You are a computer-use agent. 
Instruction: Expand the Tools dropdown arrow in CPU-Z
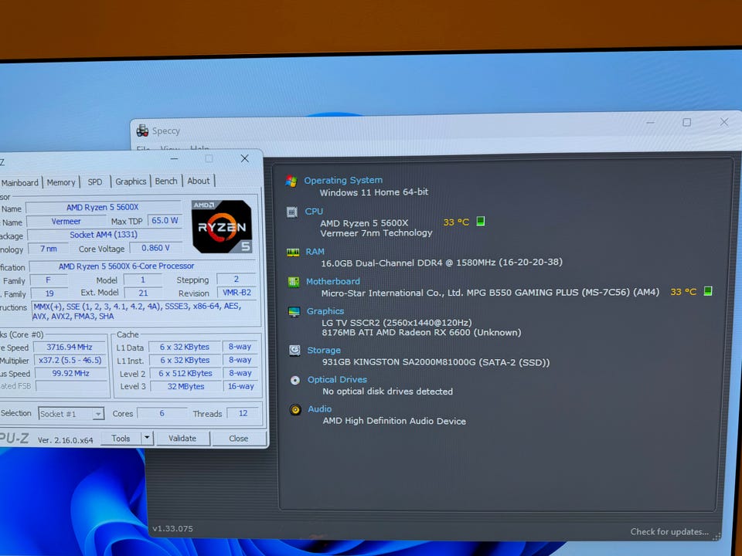pos(147,439)
